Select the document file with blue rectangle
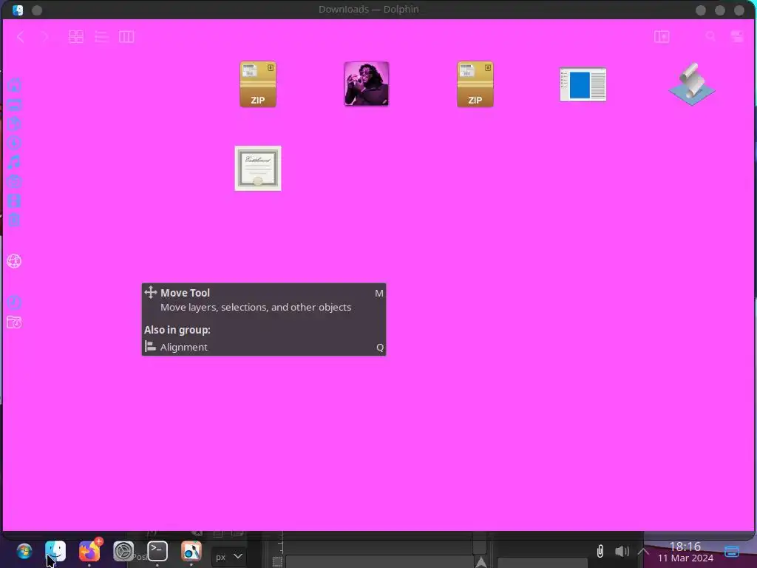Viewport: 757px width, 568px height. (583, 84)
